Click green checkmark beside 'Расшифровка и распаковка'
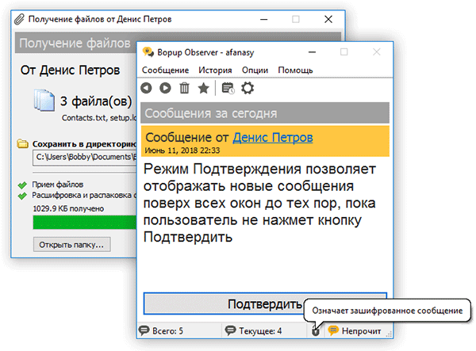The height and width of the screenshot is (351, 476). 22,196
